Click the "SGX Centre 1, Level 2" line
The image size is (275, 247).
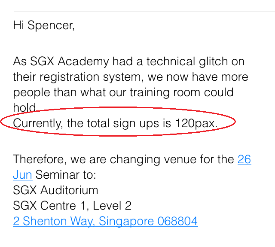[72, 206]
